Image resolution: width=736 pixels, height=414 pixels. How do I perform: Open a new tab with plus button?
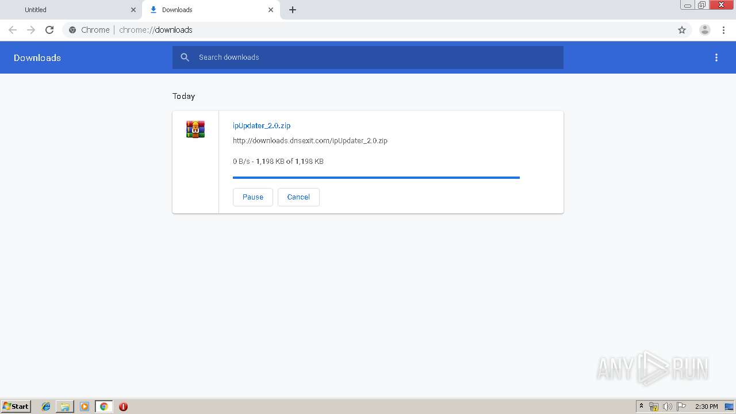coord(293,10)
